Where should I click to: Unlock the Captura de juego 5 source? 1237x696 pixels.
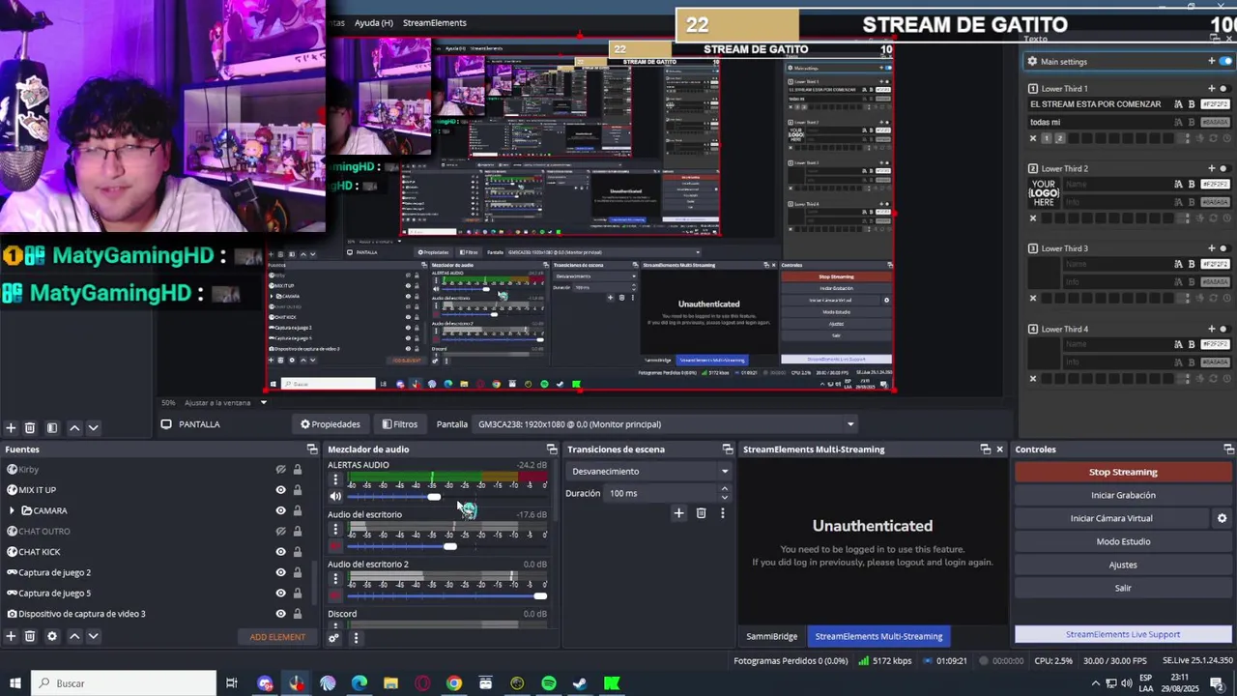pyautogui.click(x=297, y=593)
